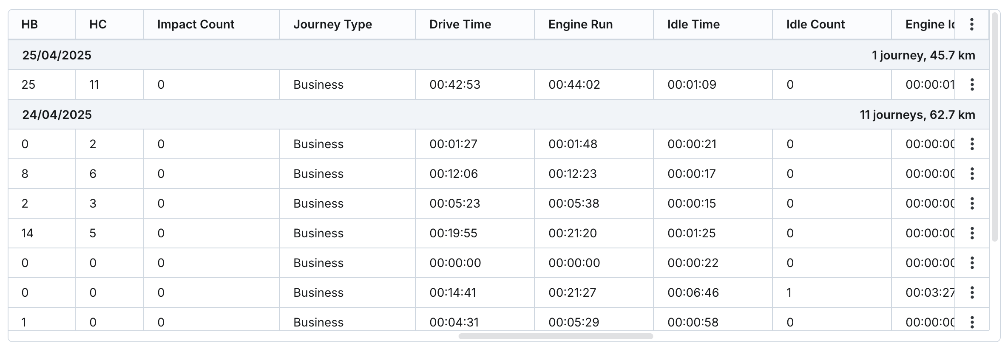The width and height of the screenshot is (1005, 349).
Task: Click the vertical scrollbar on the right
Action: coord(994,127)
